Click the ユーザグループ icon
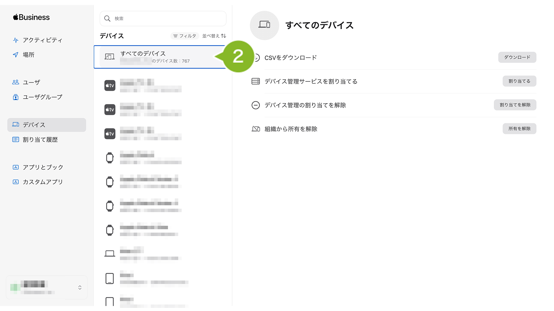 (16, 97)
